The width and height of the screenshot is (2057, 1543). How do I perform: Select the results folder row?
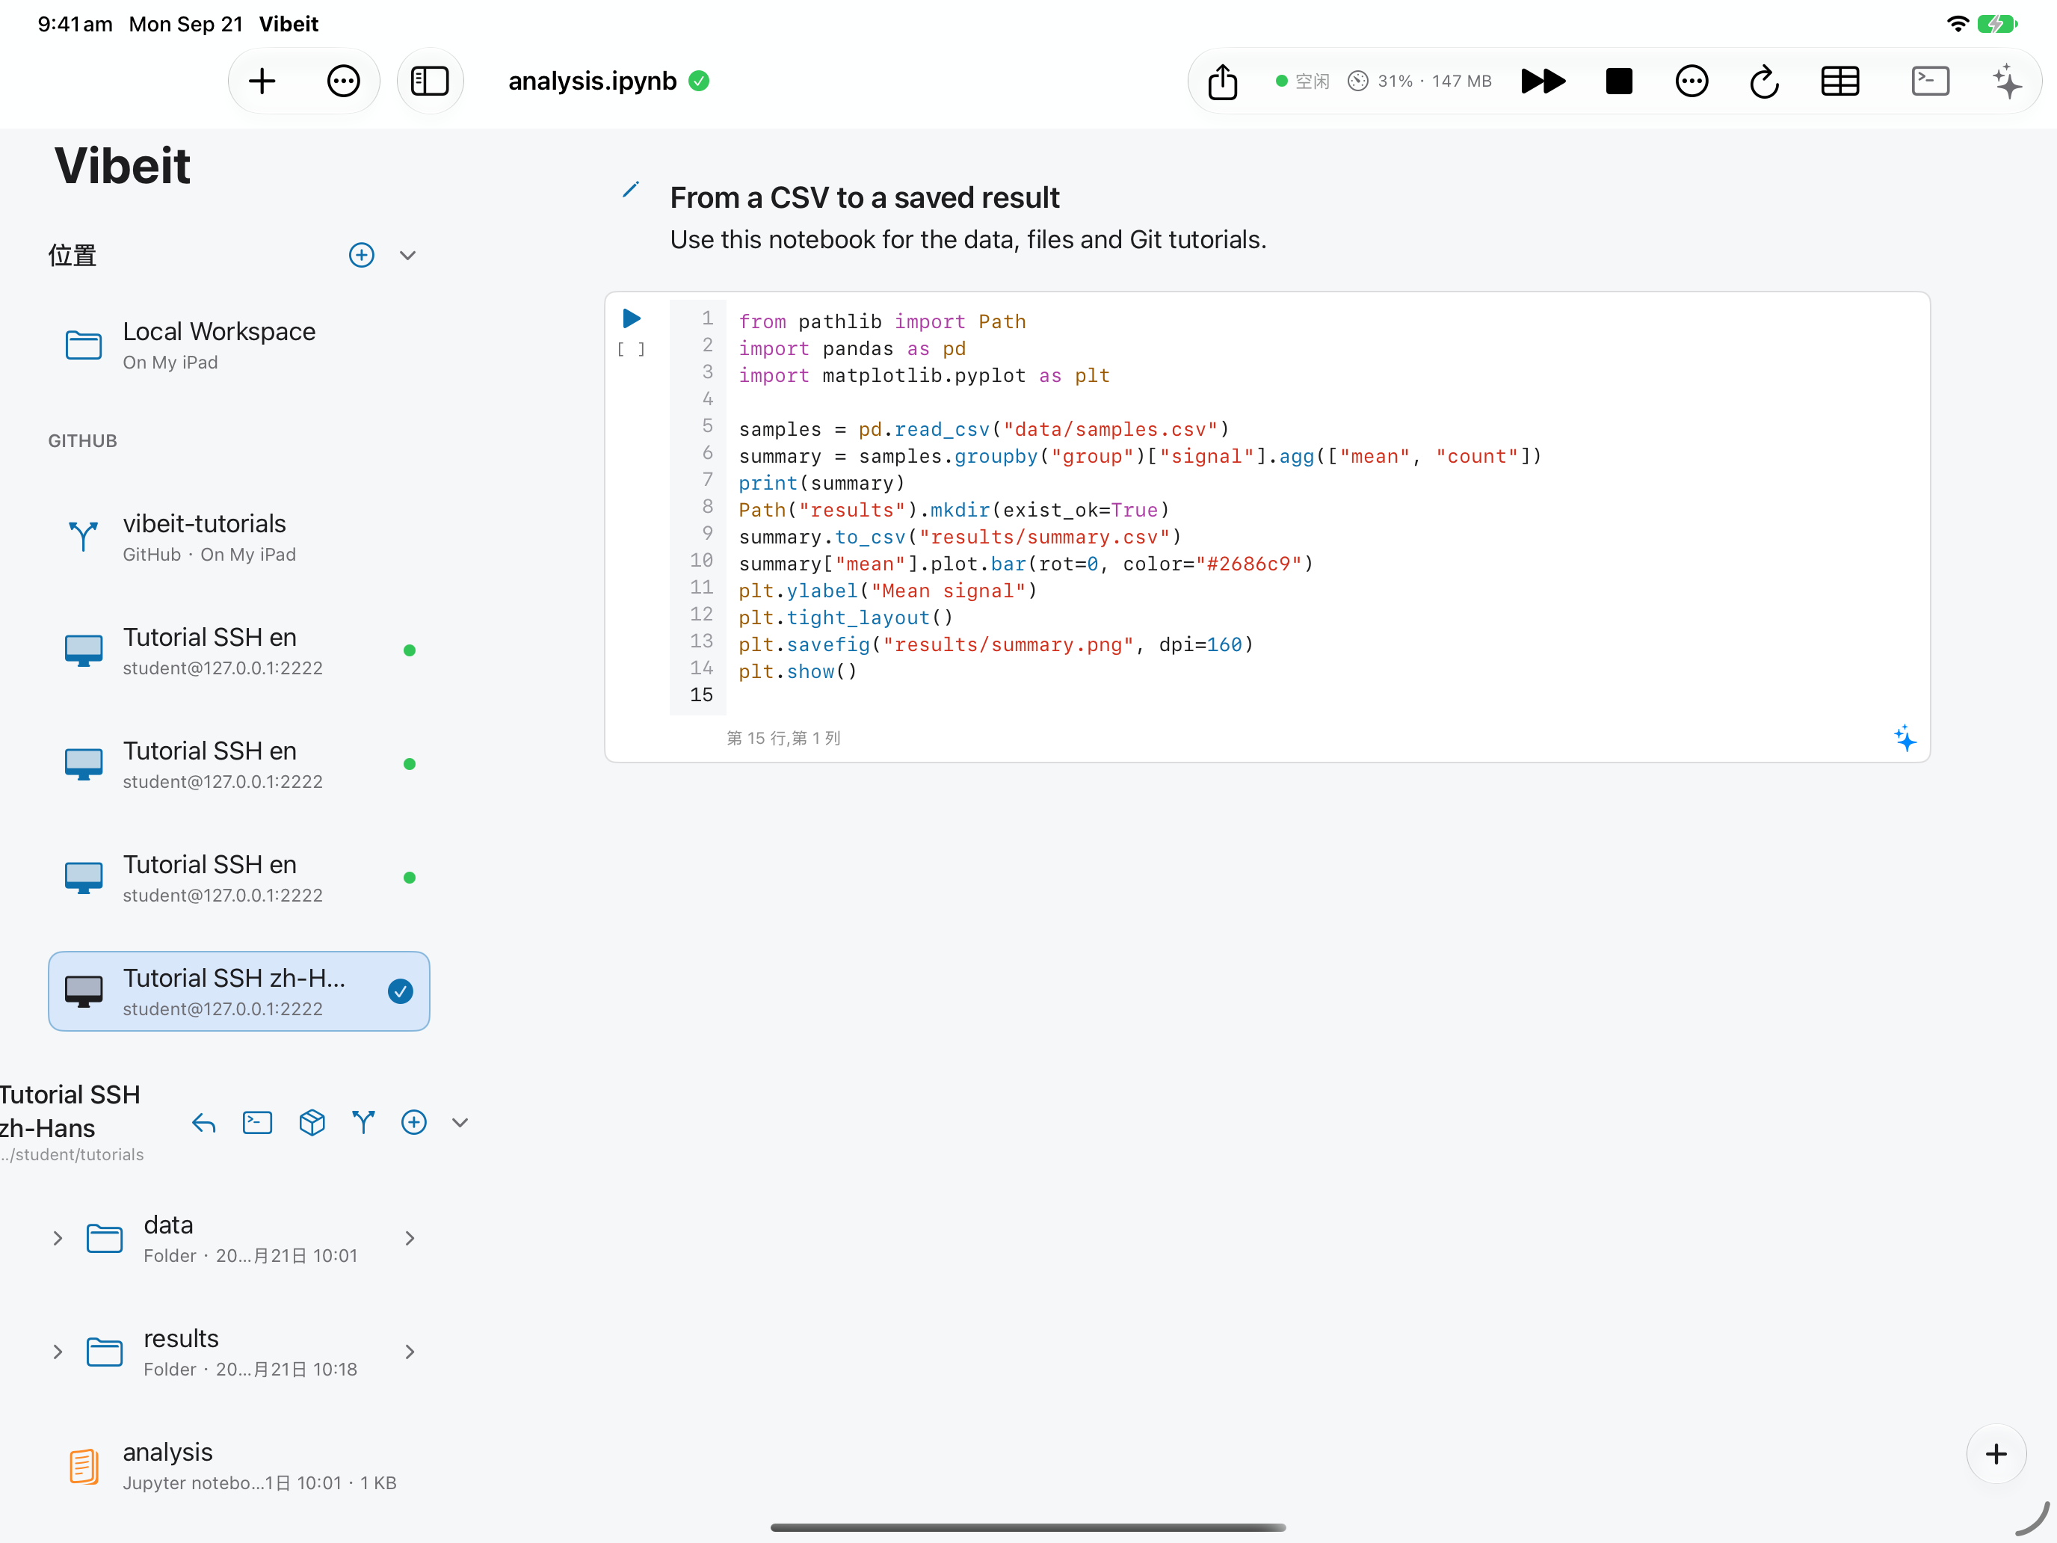pyautogui.click(x=239, y=1352)
